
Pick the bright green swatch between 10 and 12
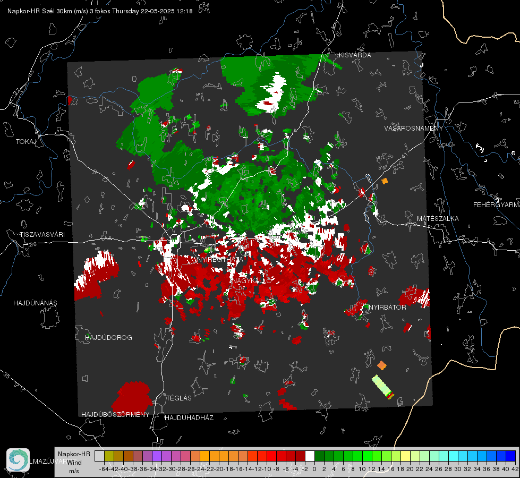coord(367,456)
